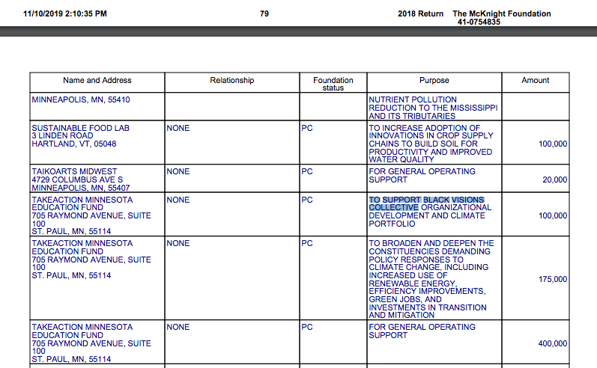Click 100,000 amount in Black Visions row
This screenshot has height=368, width=597.
(x=553, y=215)
